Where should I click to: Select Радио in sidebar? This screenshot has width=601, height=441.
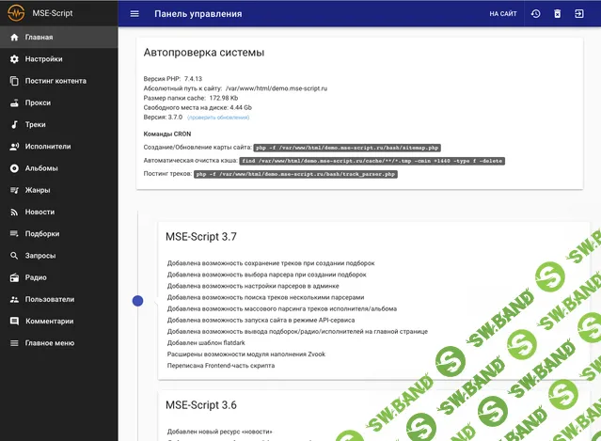[x=59, y=277]
